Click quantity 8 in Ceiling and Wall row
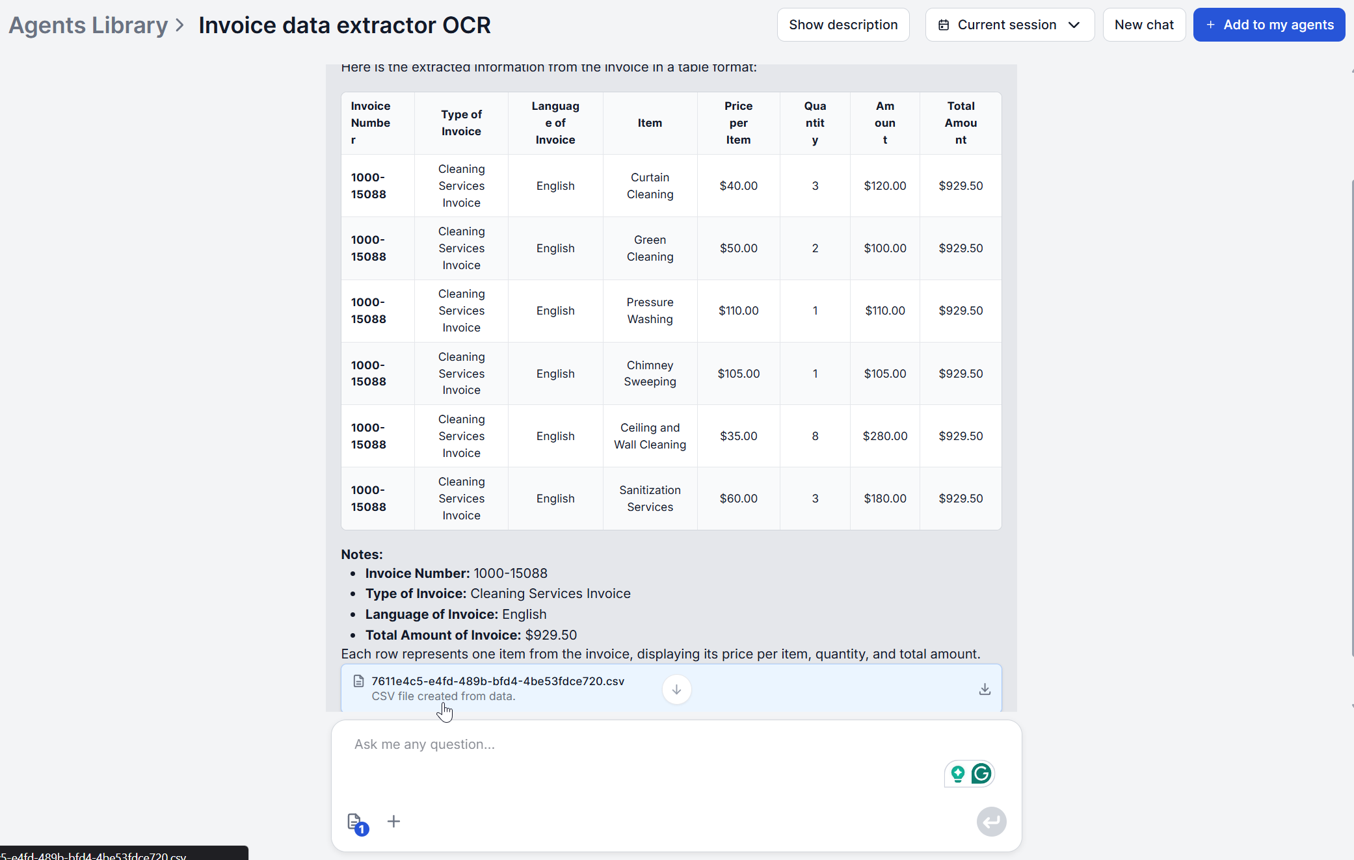 click(815, 436)
